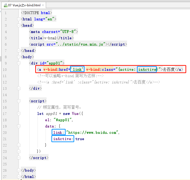Close the 07 Vue.js之v-bind.html tab
Screen dimensions: 190x180
coord(43,5)
